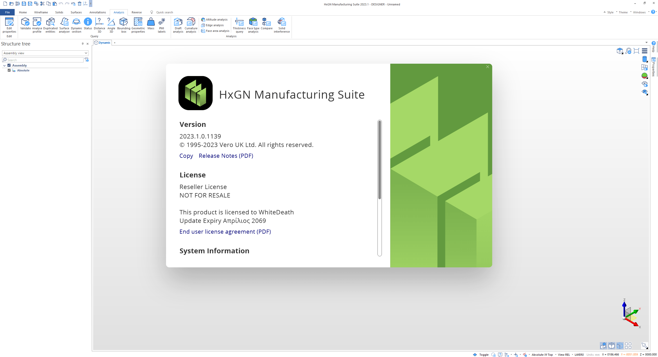Open the Release Notes (PDF) link
This screenshot has width=658, height=357.
click(x=226, y=156)
